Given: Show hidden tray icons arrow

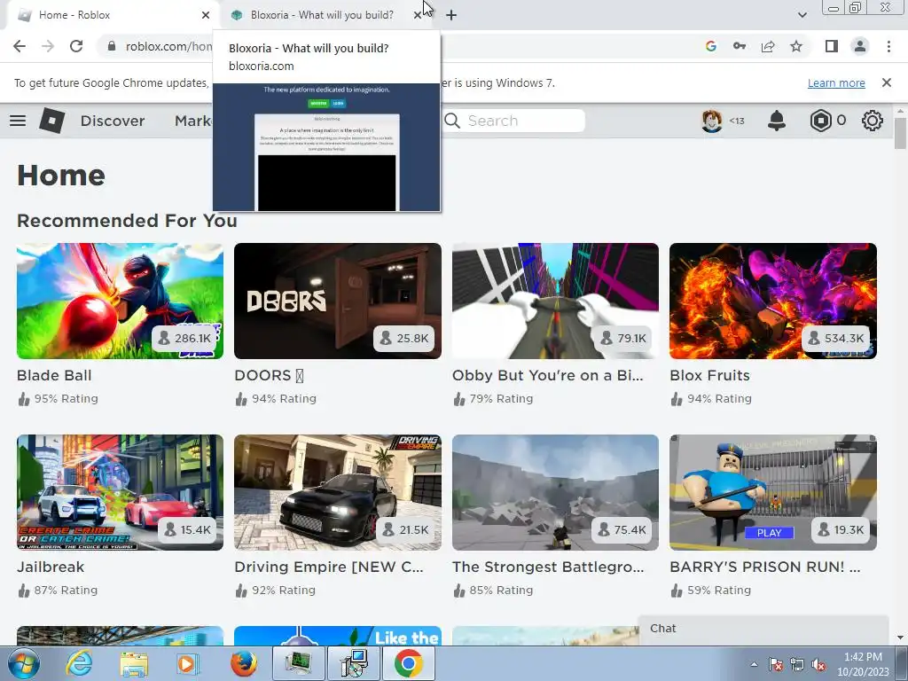Looking at the screenshot, I should (754, 664).
